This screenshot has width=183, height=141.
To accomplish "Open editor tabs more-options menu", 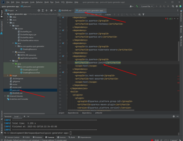I will (x=178, y=10).
